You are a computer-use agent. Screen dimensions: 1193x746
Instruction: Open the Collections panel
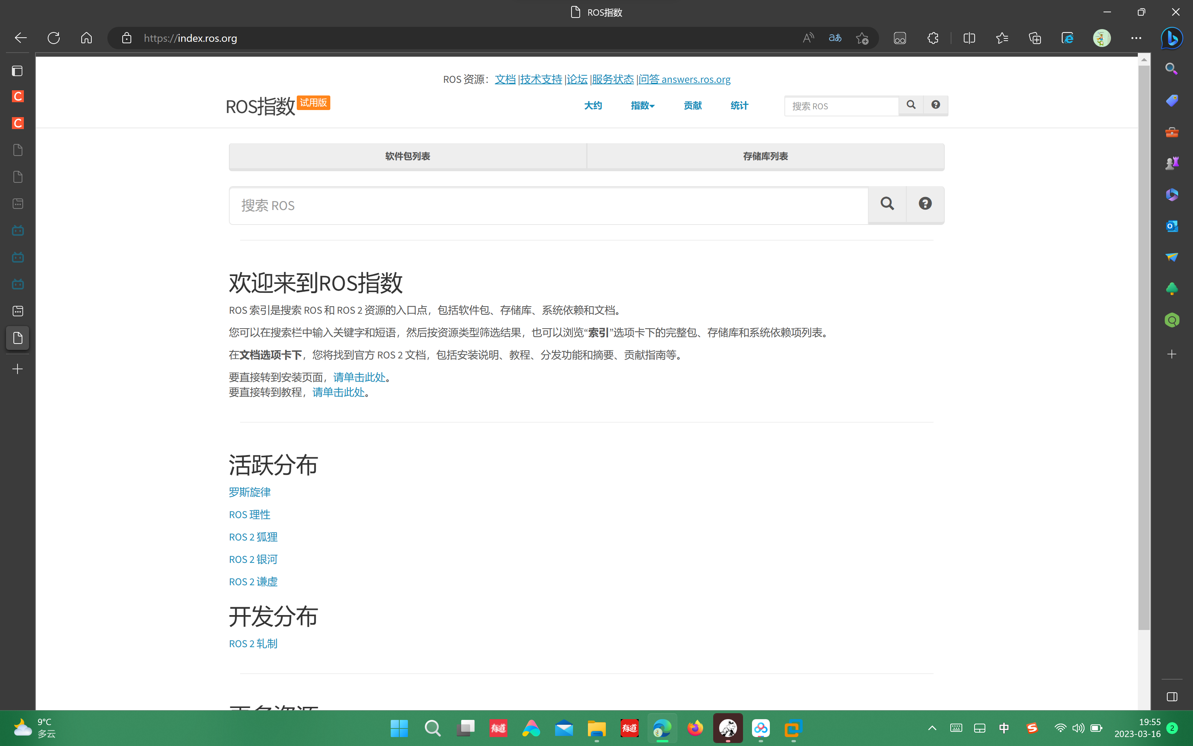(1035, 38)
